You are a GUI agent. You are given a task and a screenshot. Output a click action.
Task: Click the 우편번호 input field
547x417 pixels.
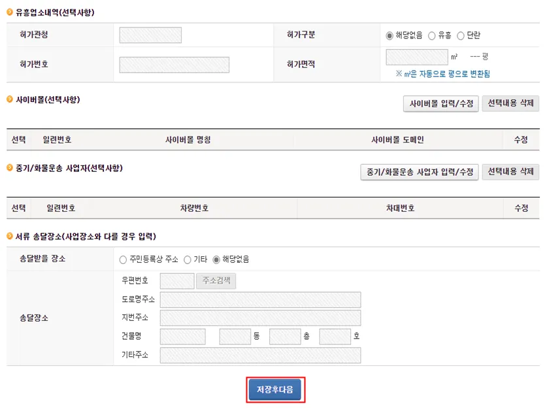click(177, 281)
